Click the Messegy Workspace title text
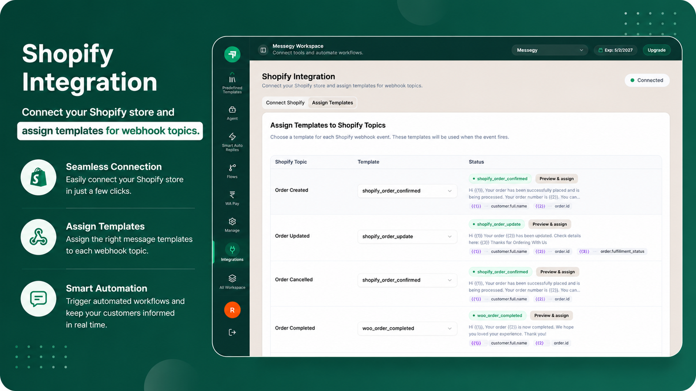The height and width of the screenshot is (391, 696). pos(298,46)
